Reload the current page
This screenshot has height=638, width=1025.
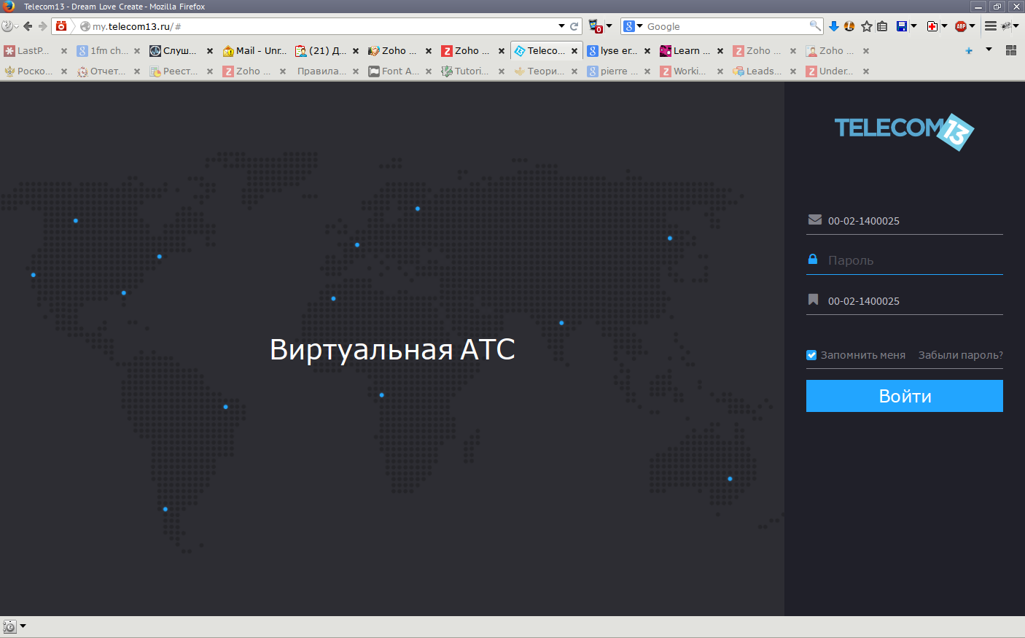point(574,26)
